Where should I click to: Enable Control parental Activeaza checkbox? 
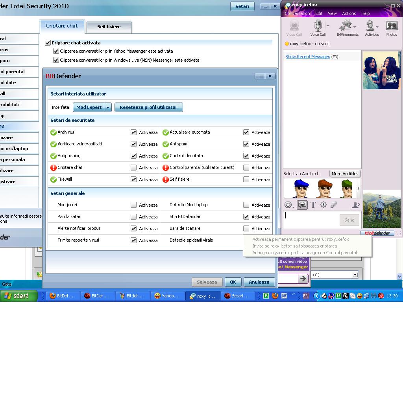pyautogui.click(x=246, y=168)
